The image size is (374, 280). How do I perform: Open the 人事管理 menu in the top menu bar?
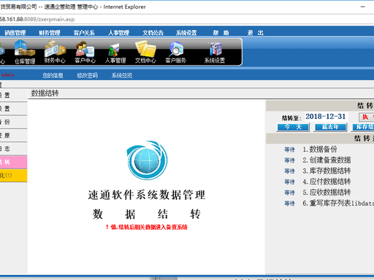click(118, 33)
